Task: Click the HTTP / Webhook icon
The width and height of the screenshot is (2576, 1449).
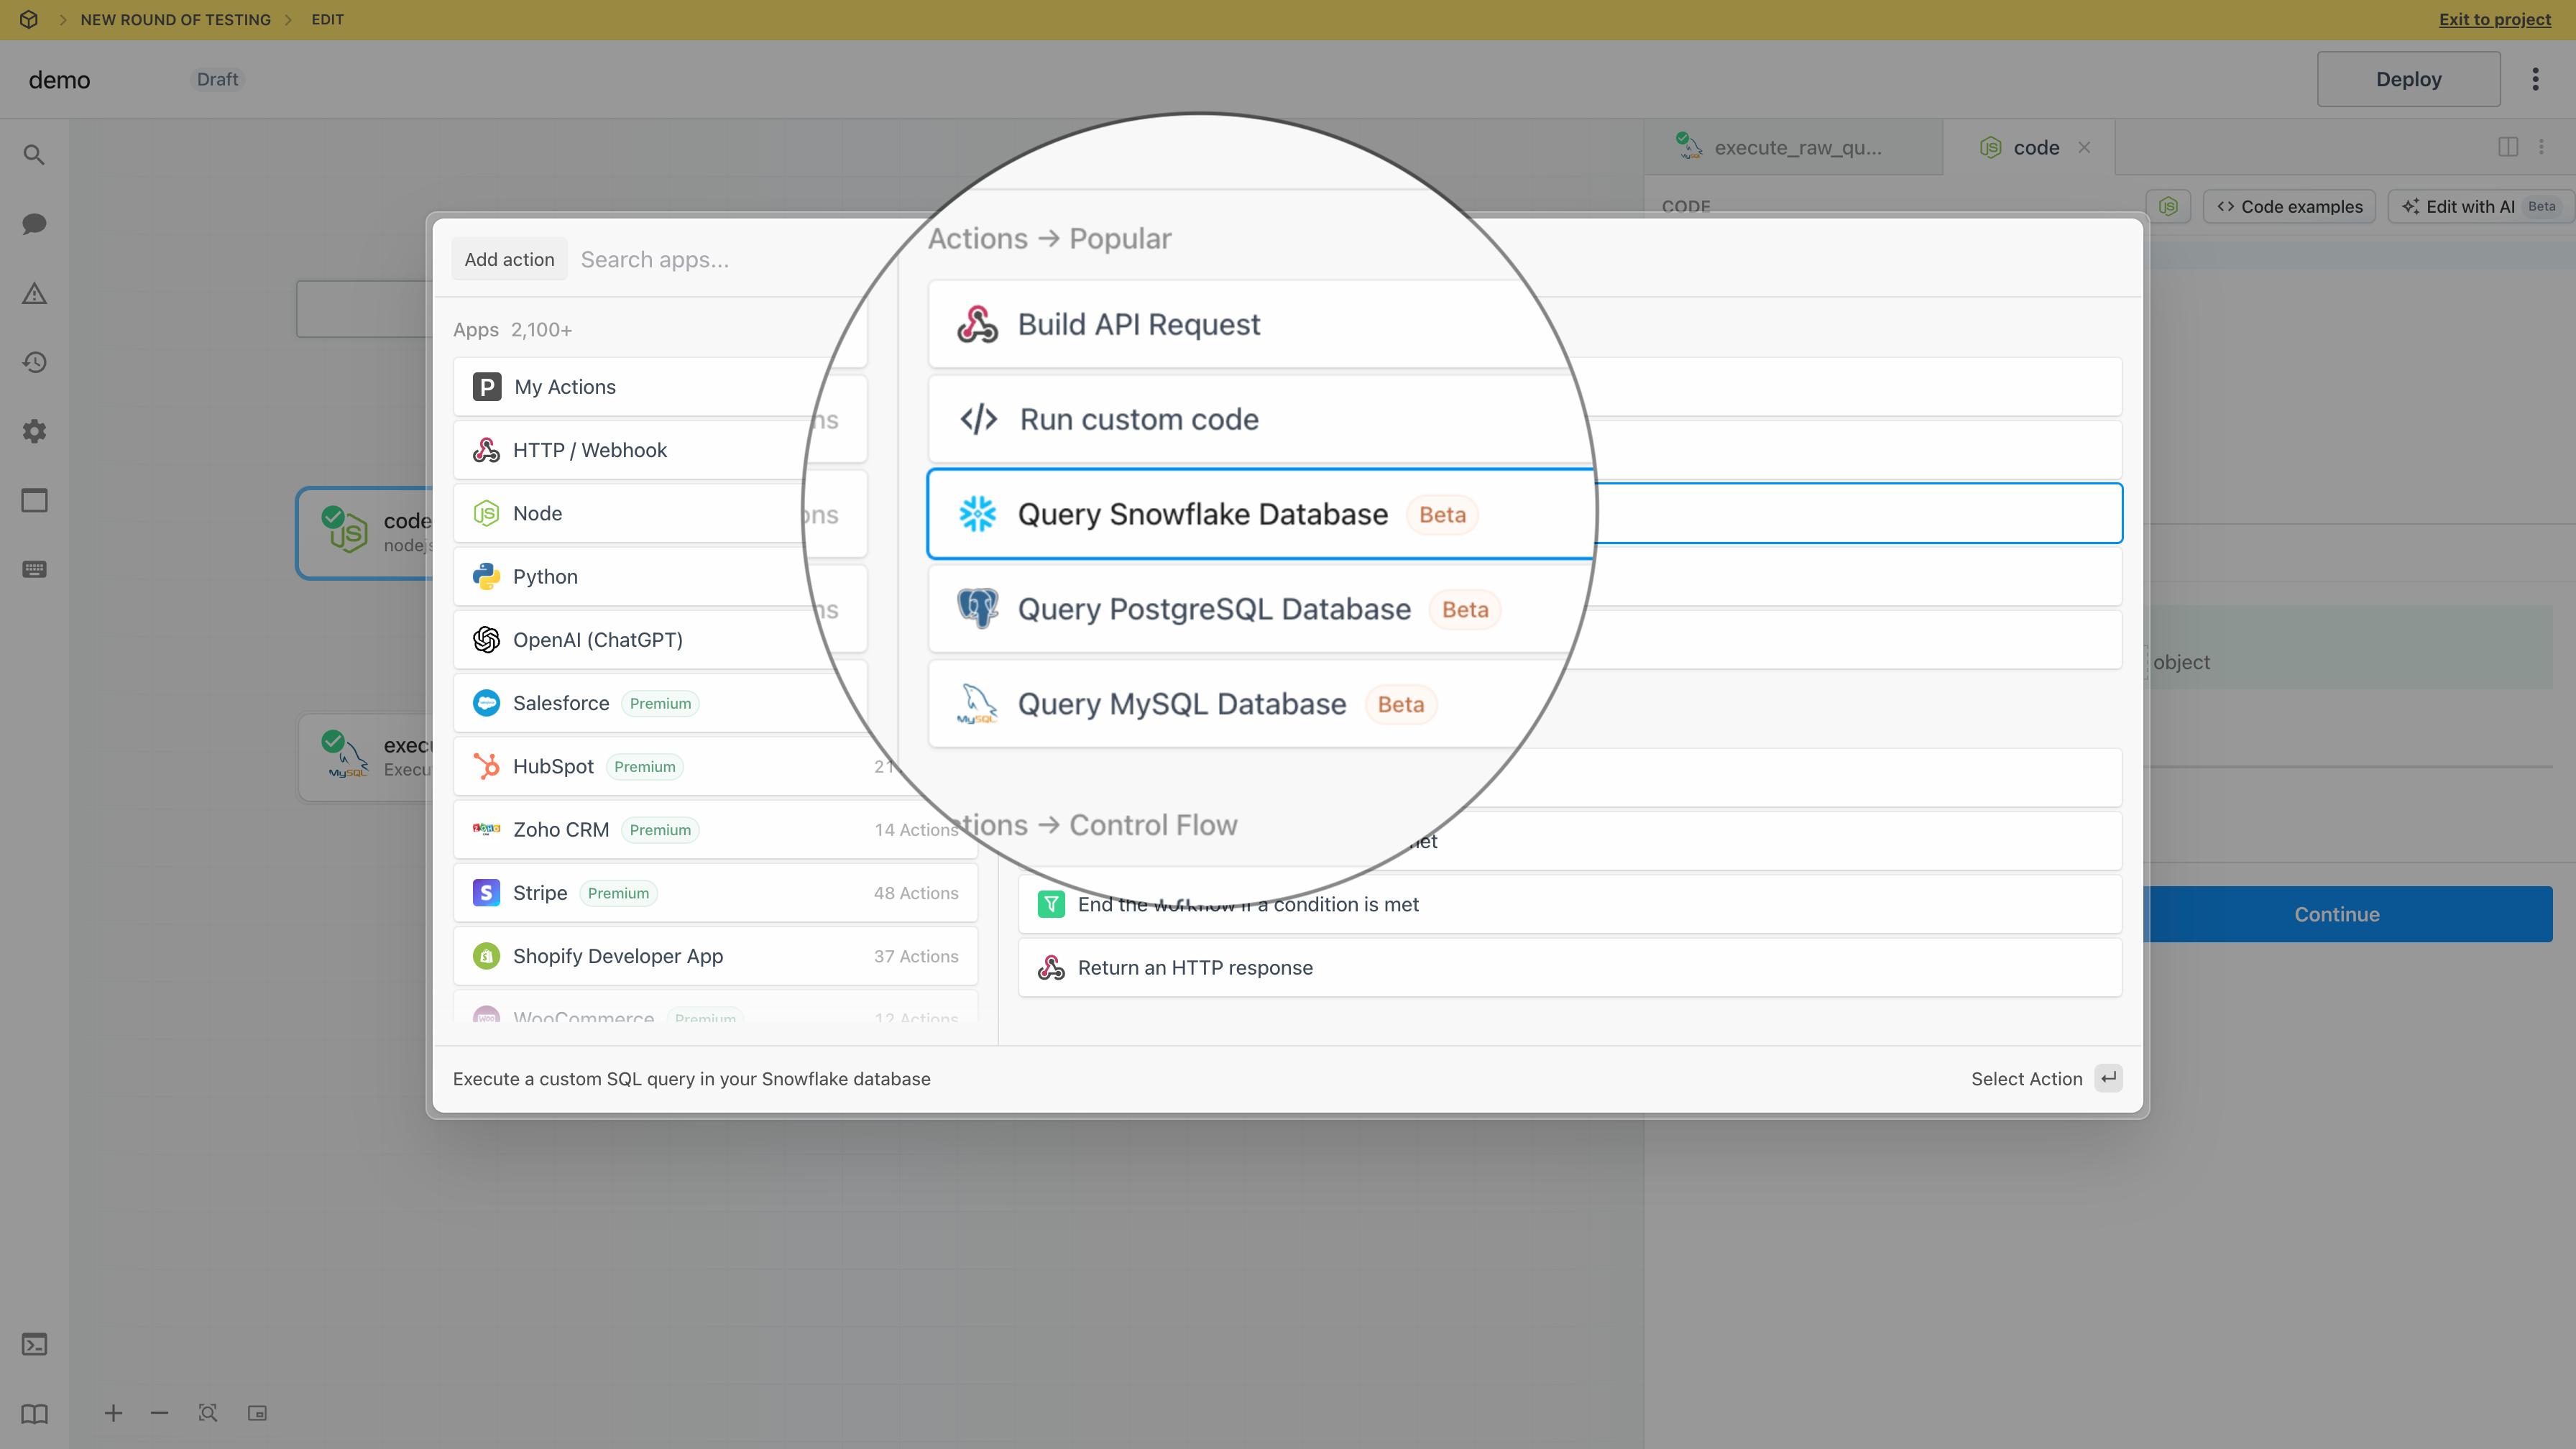Action: point(487,449)
